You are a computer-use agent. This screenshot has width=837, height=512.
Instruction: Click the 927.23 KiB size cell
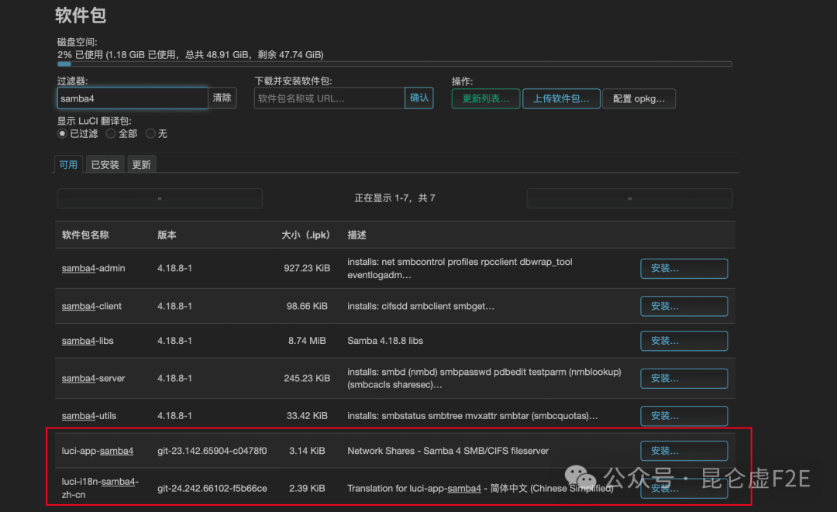pyautogui.click(x=307, y=268)
